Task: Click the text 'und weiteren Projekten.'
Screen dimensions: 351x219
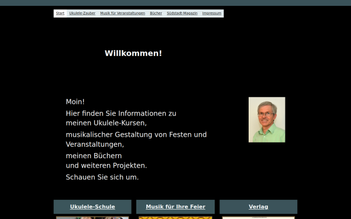Action: [106, 166]
